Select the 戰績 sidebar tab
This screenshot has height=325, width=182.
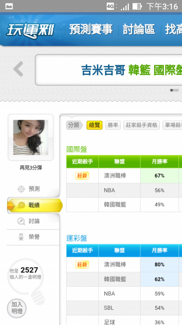(35, 206)
